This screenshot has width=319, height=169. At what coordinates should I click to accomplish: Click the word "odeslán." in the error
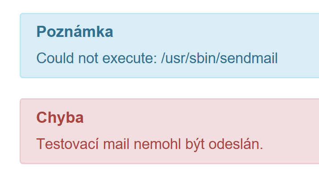pyautogui.click(x=236, y=144)
